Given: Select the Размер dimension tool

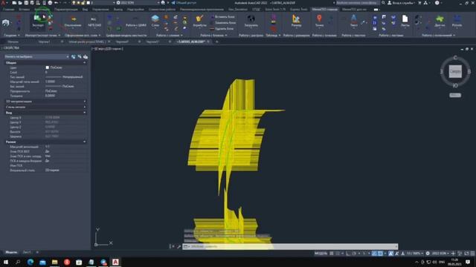Looking at the screenshot, I should point(296,21).
